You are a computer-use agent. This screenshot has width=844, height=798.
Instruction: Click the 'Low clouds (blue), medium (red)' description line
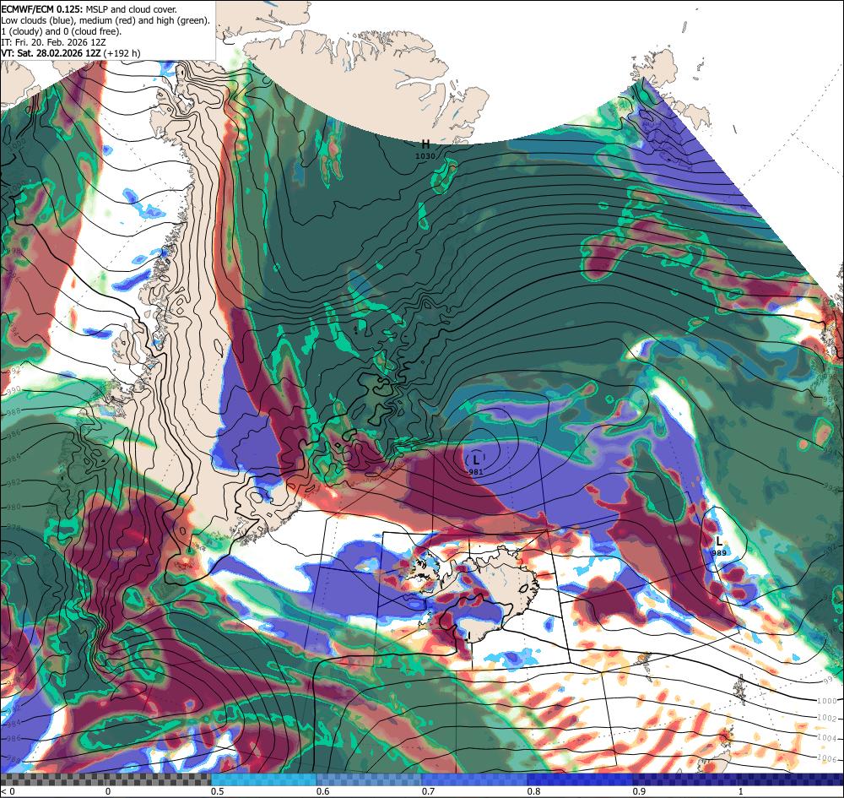[x=105, y=20]
